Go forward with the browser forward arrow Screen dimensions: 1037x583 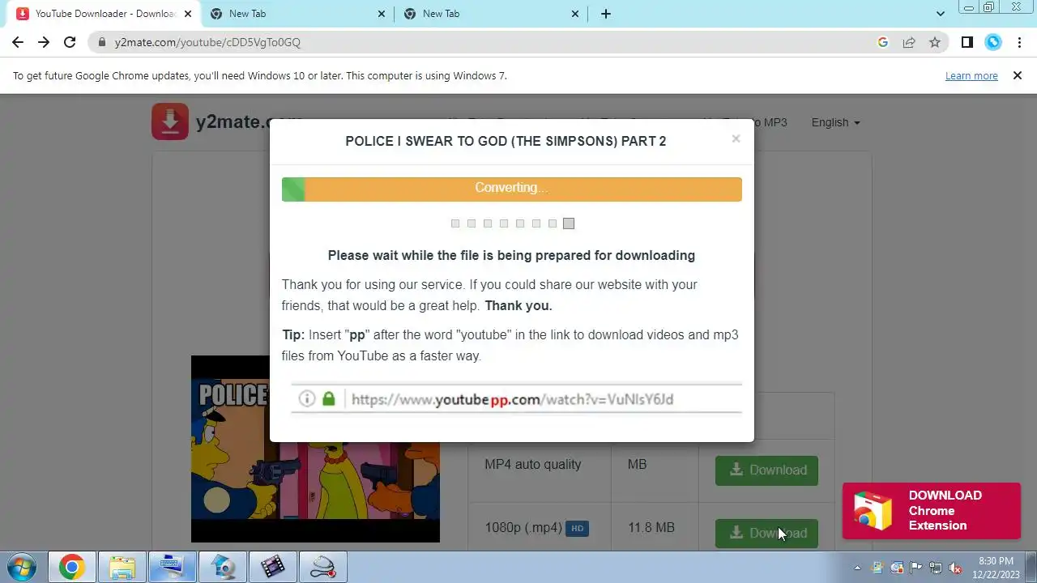click(x=44, y=42)
